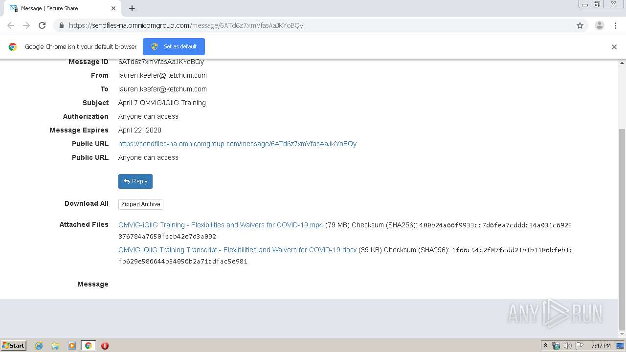Go back with the browser back arrow
The width and height of the screenshot is (626, 352).
point(11,25)
